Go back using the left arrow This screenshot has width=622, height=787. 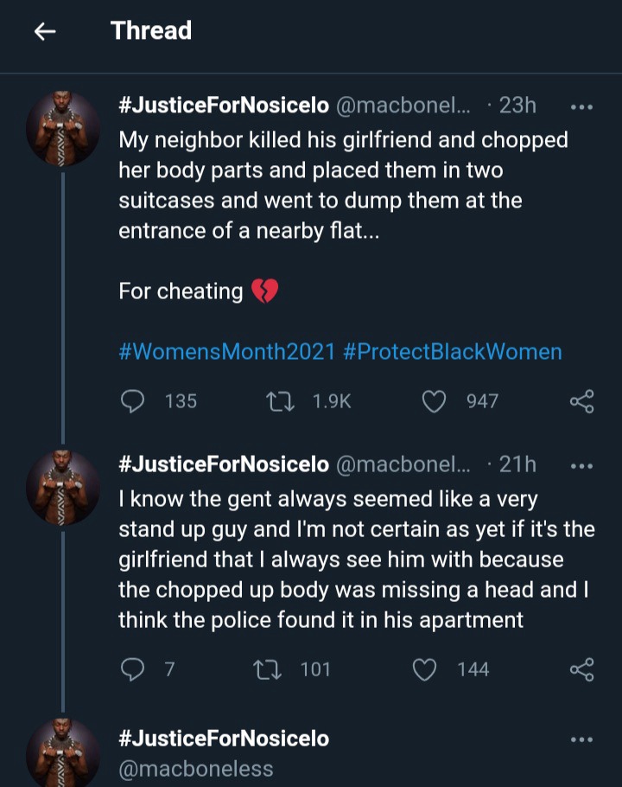[45, 32]
